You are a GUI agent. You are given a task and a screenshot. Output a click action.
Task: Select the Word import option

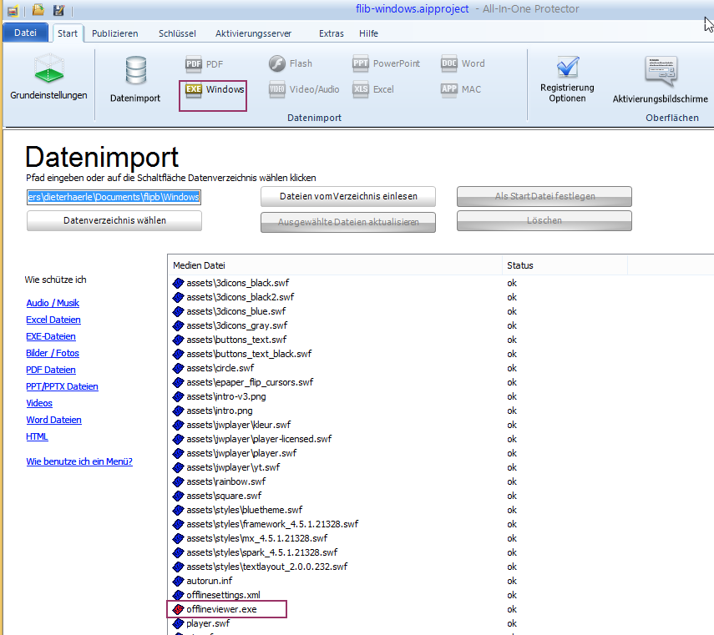coord(463,63)
